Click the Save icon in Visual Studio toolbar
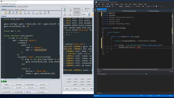 click(x=108, y=7)
